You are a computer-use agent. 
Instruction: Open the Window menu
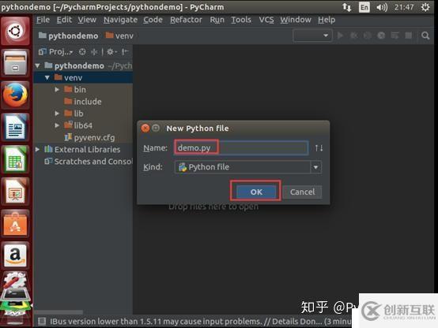coord(296,20)
